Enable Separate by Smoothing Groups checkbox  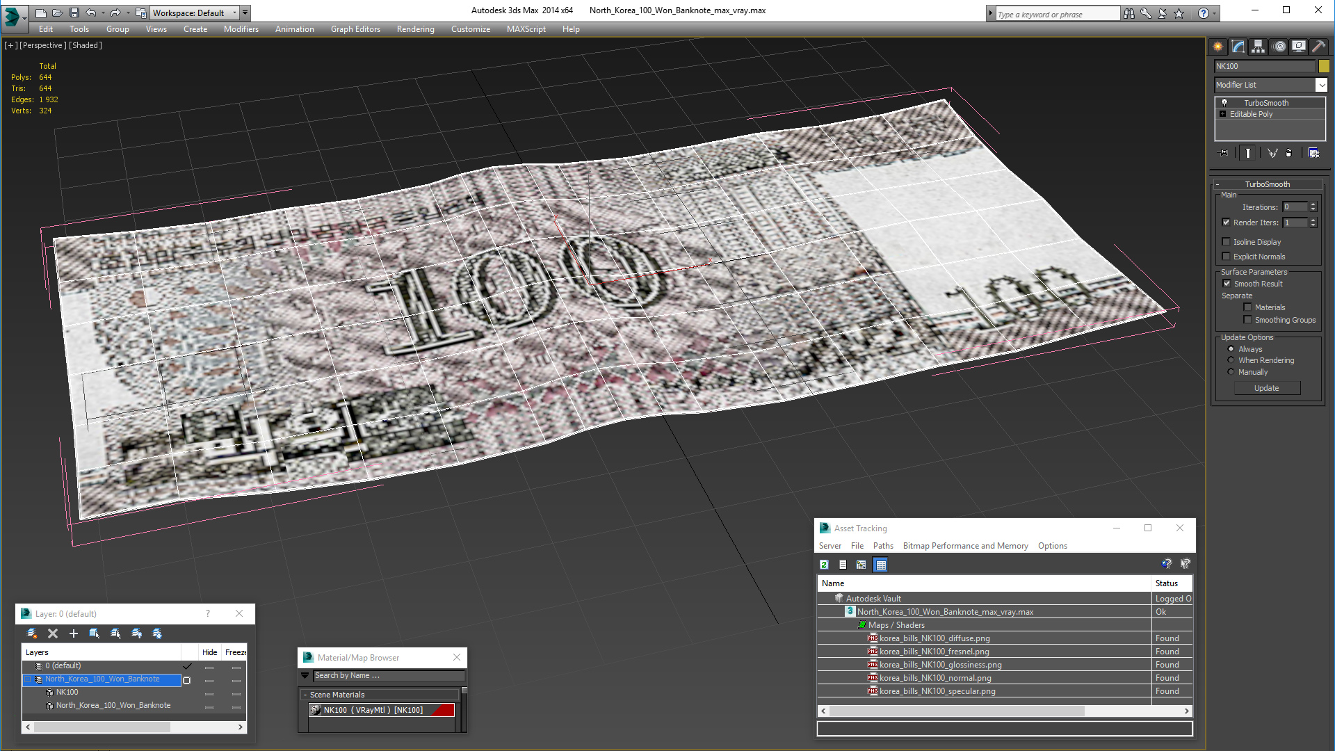click(1247, 320)
